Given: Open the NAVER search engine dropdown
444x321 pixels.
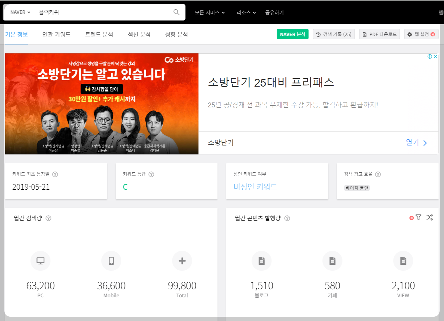Looking at the screenshot, I should point(20,12).
